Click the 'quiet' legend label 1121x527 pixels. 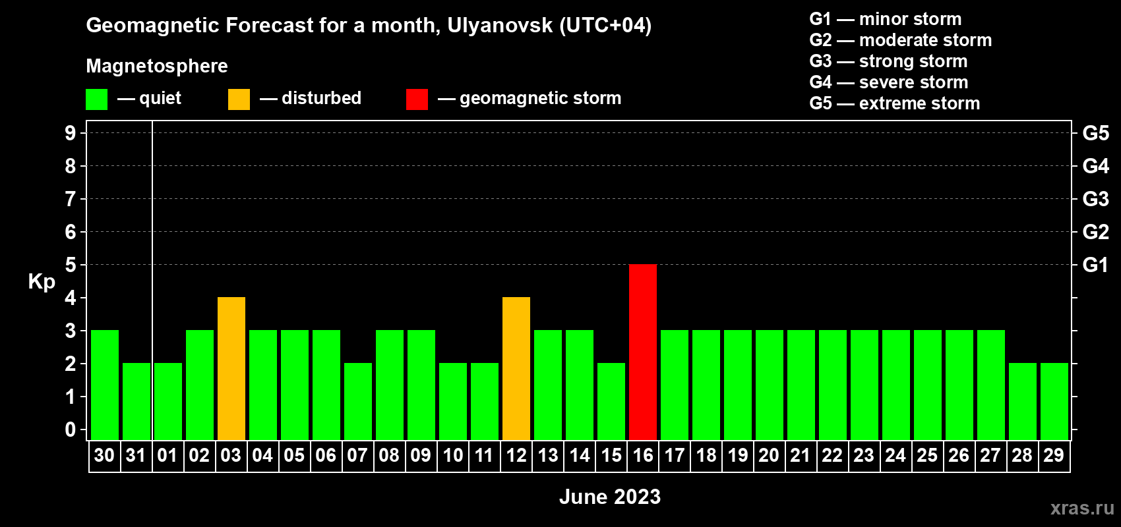[160, 98]
